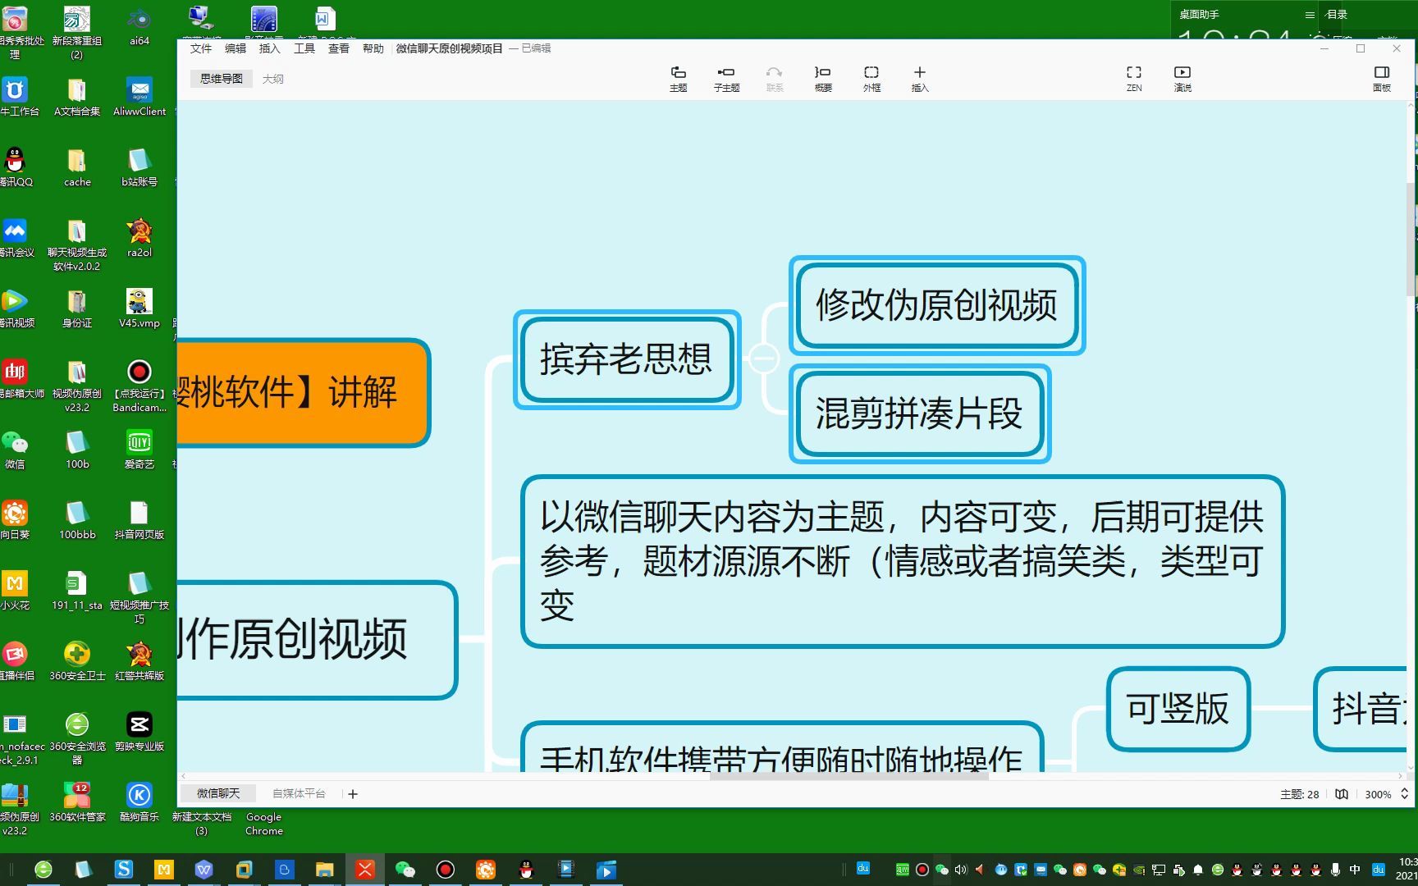Open the 桌面助手 widget menu icon

point(1310,15)
